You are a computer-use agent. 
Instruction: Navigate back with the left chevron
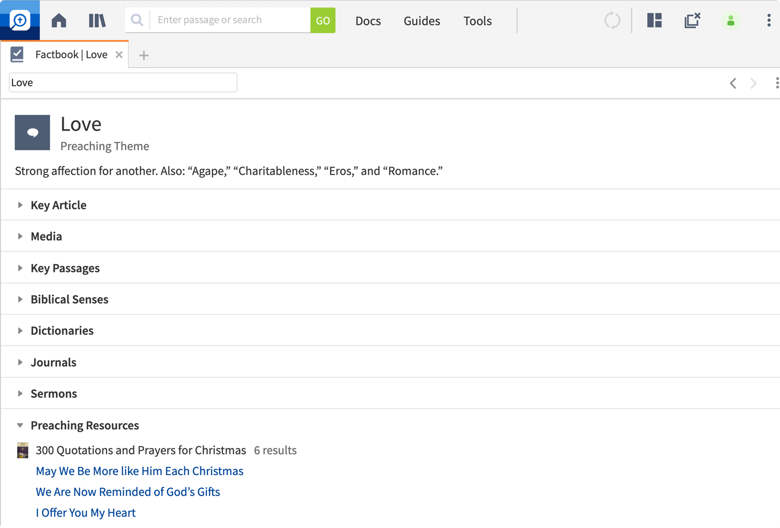[733, 83]
